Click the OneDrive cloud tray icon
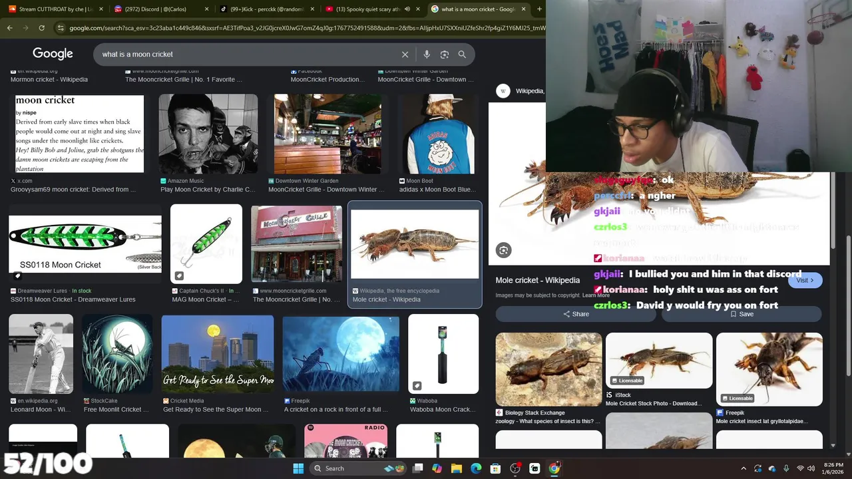 pyautogui.click(x=772, y=468)
